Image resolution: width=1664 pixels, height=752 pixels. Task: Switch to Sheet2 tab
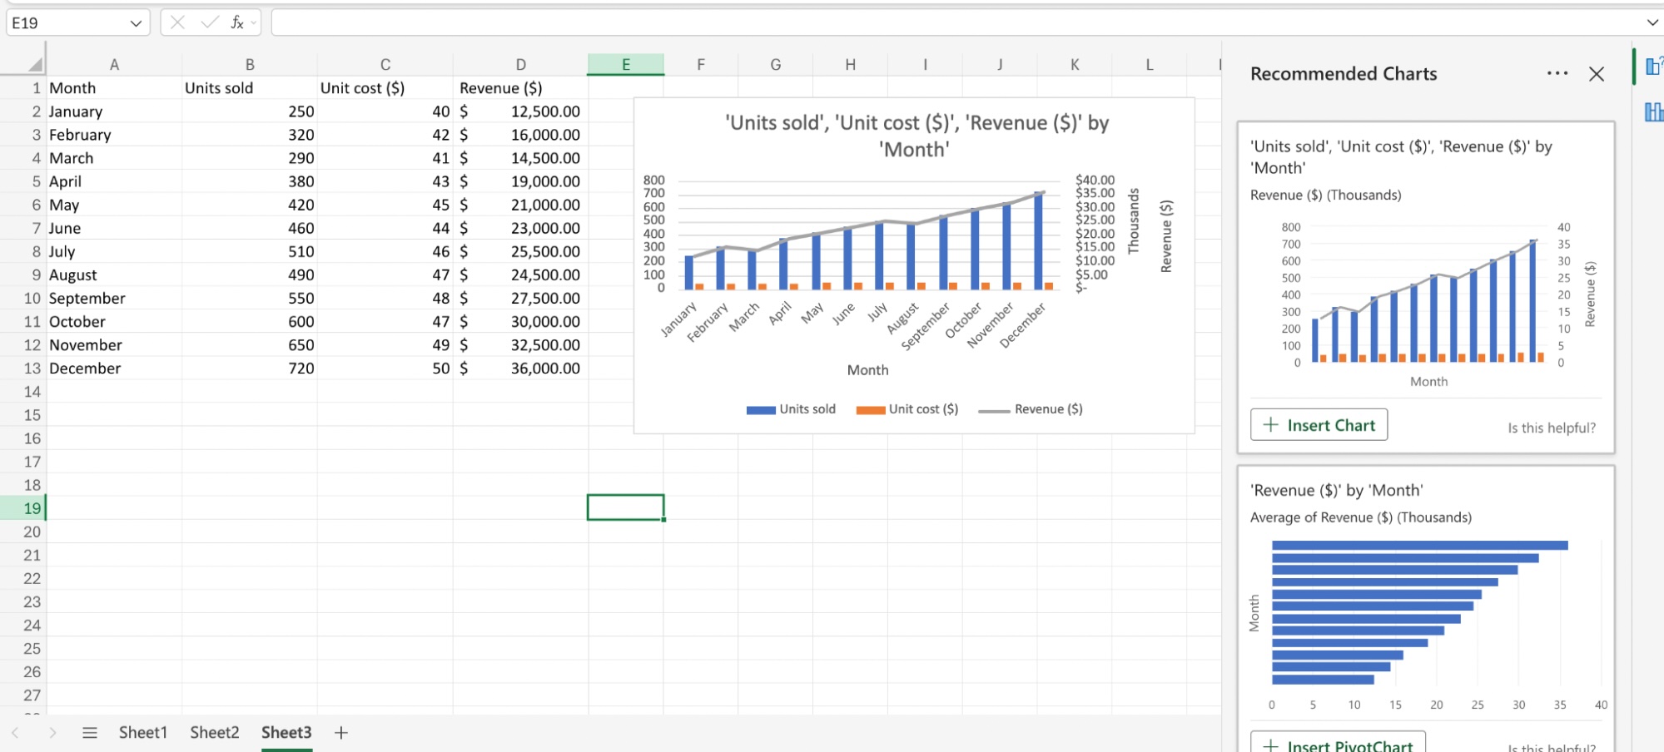point(214,732)
